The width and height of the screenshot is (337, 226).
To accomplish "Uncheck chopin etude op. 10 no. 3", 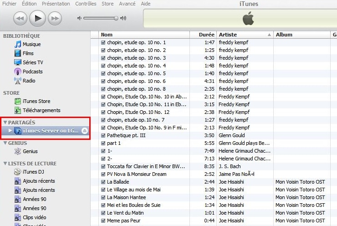I will [103, 58].
